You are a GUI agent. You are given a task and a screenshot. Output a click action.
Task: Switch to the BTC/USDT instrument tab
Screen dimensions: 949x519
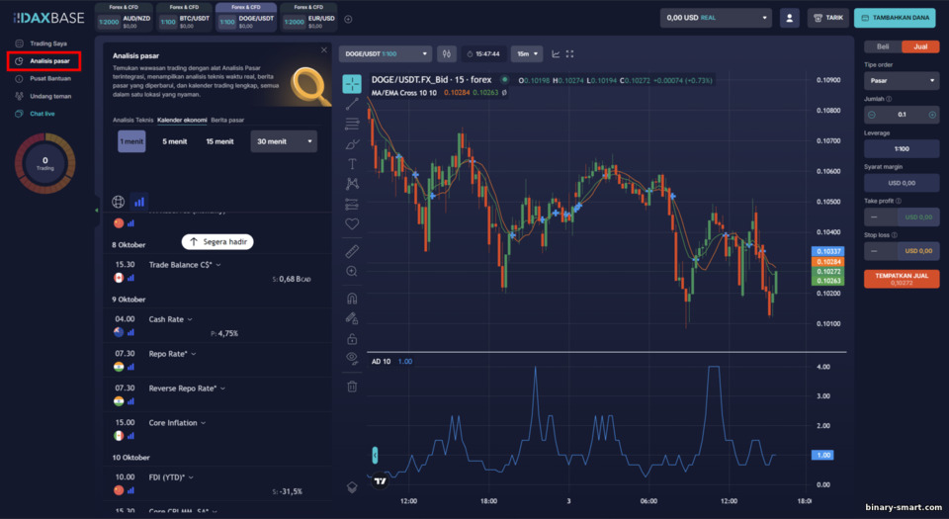[184, 18]
